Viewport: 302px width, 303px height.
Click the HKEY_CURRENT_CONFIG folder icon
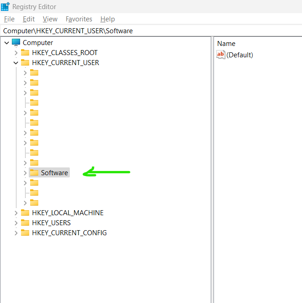(25, 232)
